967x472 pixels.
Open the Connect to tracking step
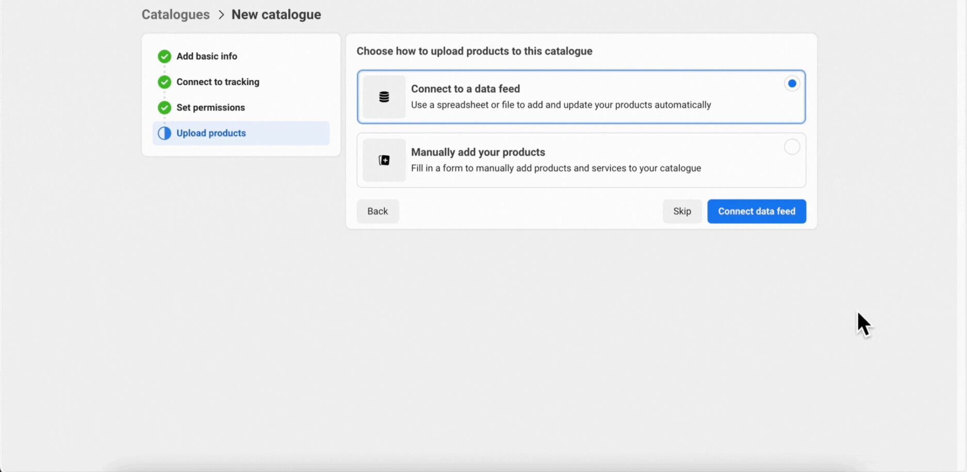coord(218,82)
